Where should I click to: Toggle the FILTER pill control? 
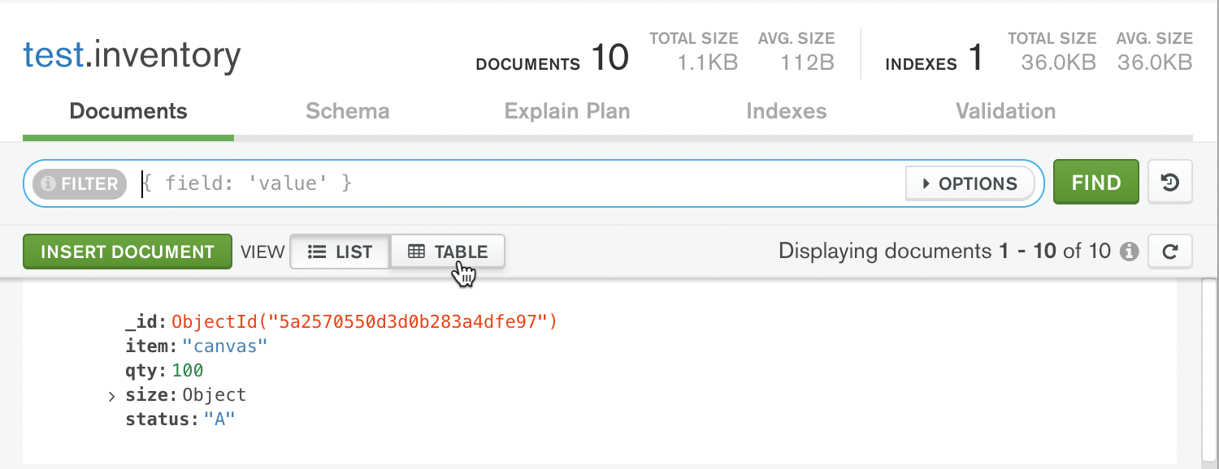[77, 183]
